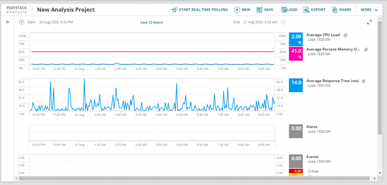Select the Events metric label
The image size is (387, 185).
tap(313, 157)
